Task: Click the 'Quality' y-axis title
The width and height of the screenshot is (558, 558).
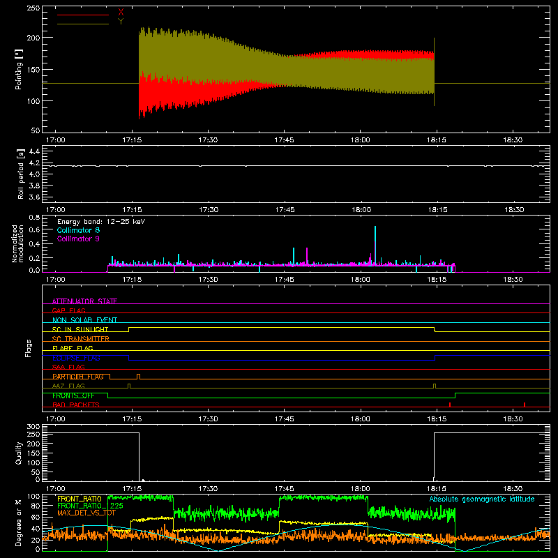Action: point(19,453)
